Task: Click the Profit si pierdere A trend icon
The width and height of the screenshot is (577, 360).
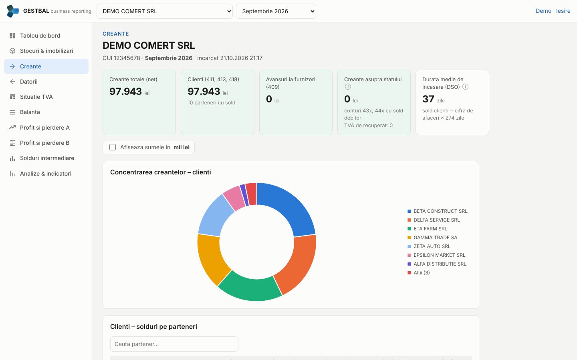Action: (12, 128)
